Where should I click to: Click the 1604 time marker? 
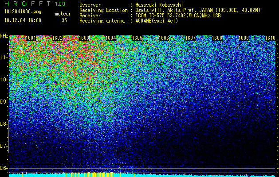(x=111, y=38)
